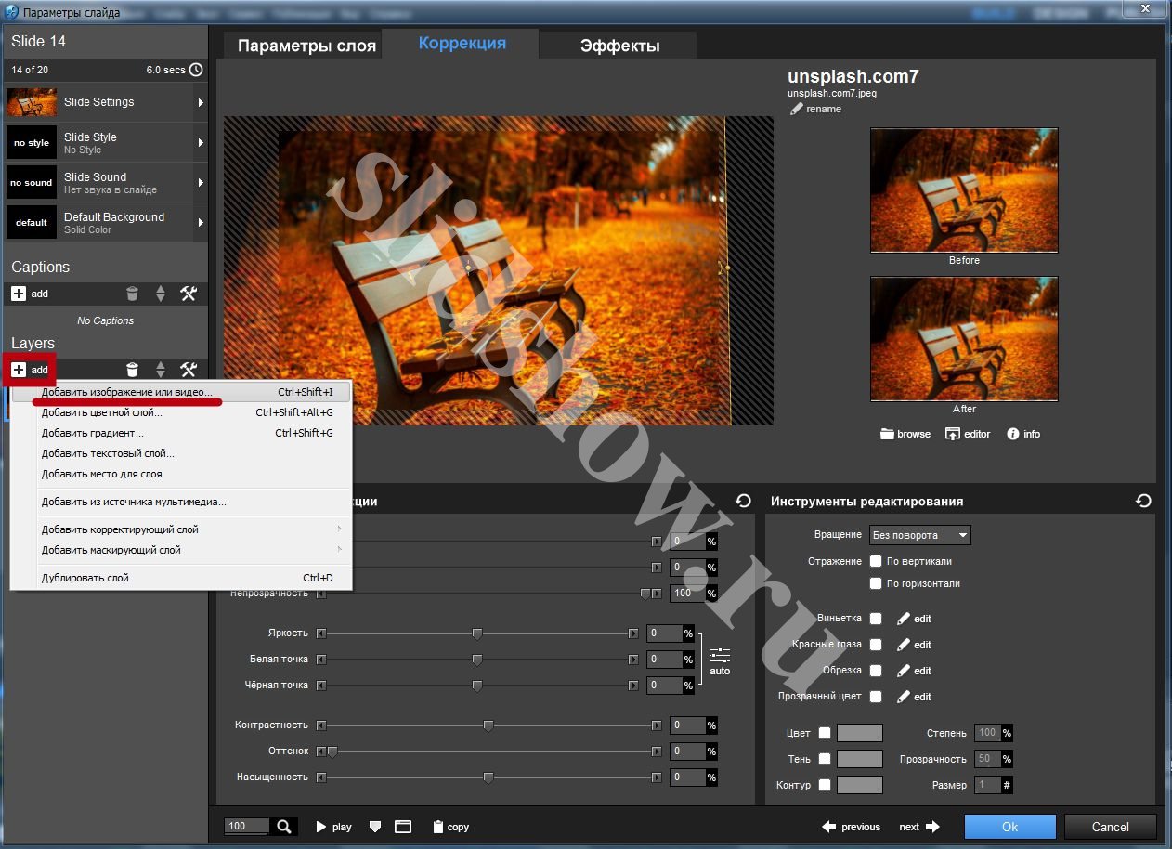Click the shield marker icon next to play

[375, 827]
